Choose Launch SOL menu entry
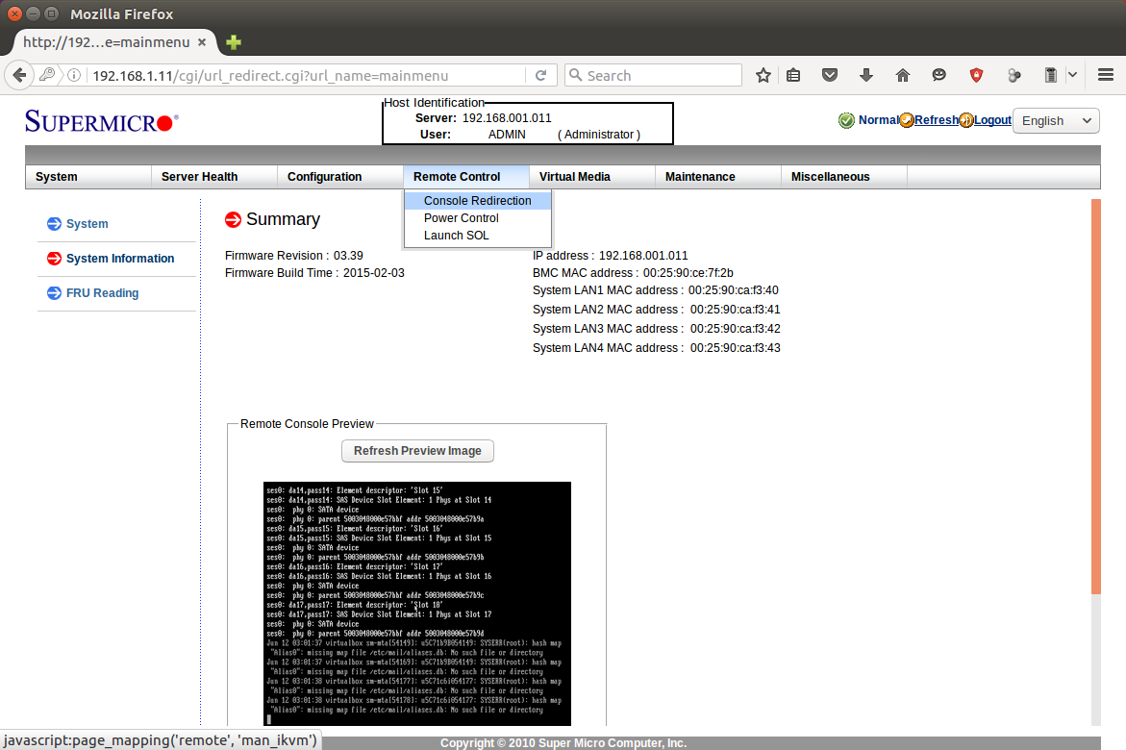This screenshot has height=750, width=1126. click(456, 236)
